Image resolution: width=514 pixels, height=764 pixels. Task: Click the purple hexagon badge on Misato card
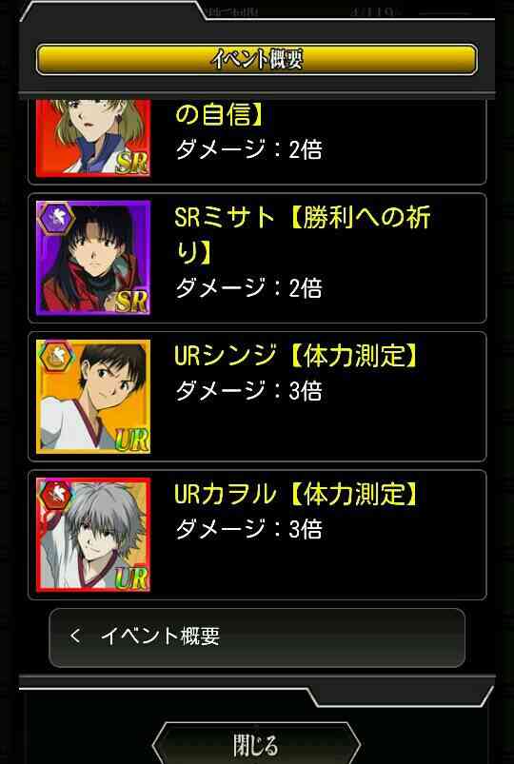[x=55, y=219]
